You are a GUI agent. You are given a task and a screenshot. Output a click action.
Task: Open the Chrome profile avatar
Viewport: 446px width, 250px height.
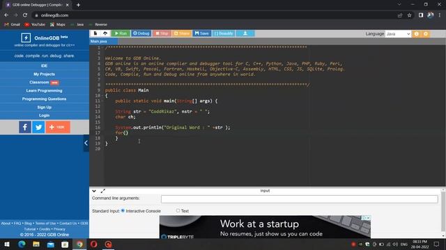[x=431, y=15]
